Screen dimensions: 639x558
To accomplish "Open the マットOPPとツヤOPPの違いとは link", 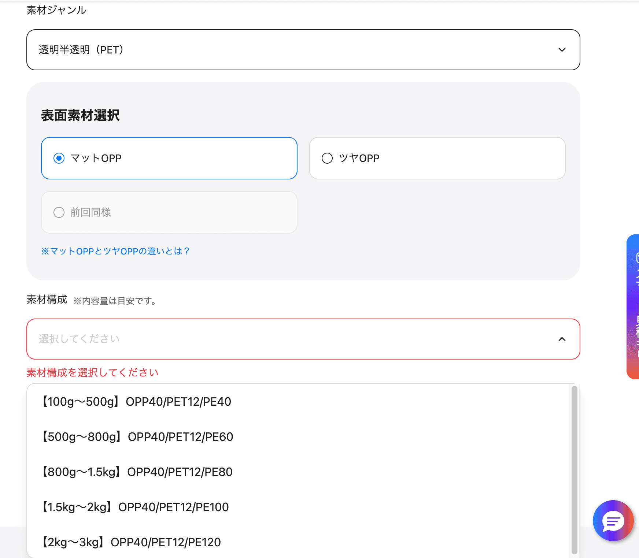I will click(116, 251).
